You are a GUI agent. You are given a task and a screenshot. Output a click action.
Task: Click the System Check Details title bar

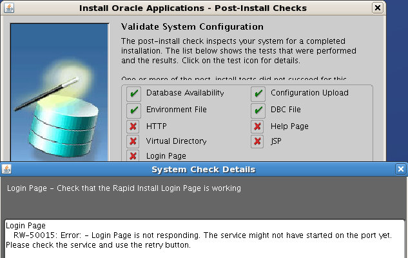pyautogui.click(x=203, y=169)
